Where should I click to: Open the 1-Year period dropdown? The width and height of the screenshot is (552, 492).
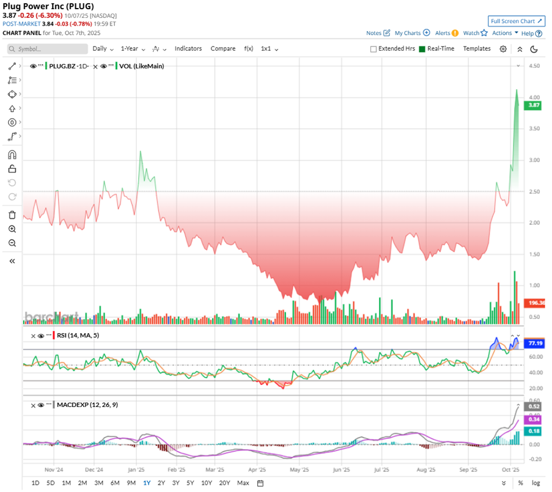click(x=133, y=48)
